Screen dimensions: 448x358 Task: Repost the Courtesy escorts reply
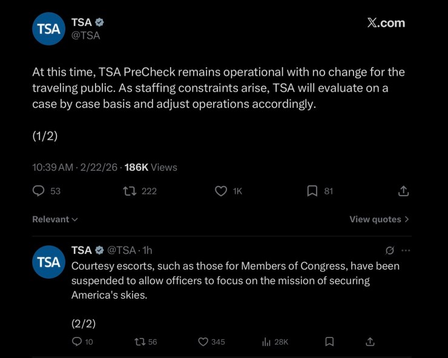(x=139, y=342)
